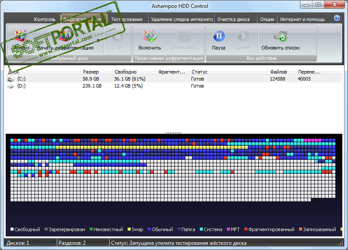Image resolution: width=348 pixels, height=250 pixels.
Task: Click the Разделов: 2 status entry
Action: 72,243
